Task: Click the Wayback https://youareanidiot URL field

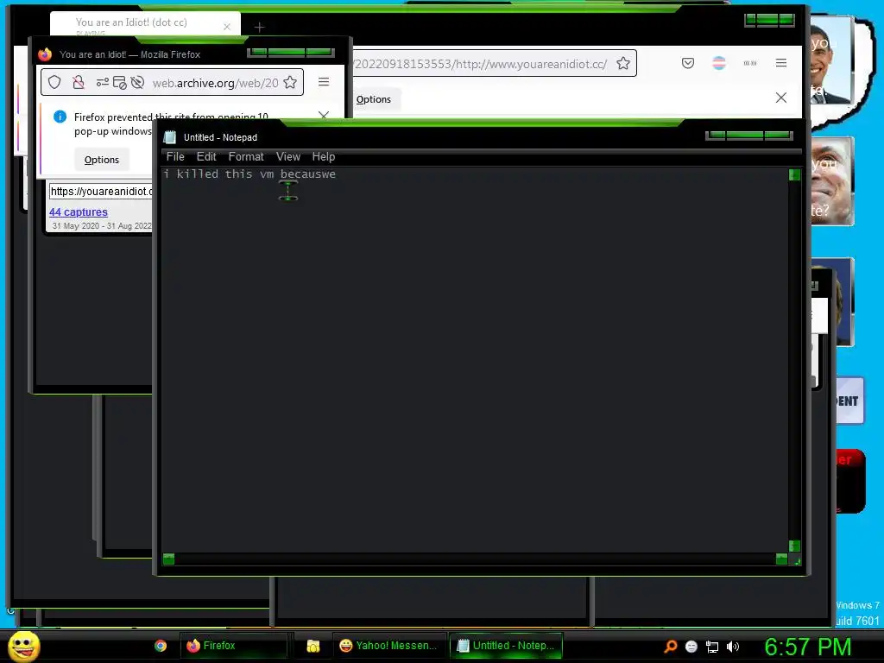Action: click(x=101, y=191)
